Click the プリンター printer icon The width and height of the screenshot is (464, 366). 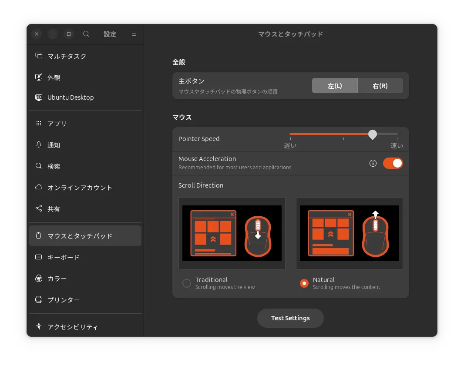[x=39, y=300]
